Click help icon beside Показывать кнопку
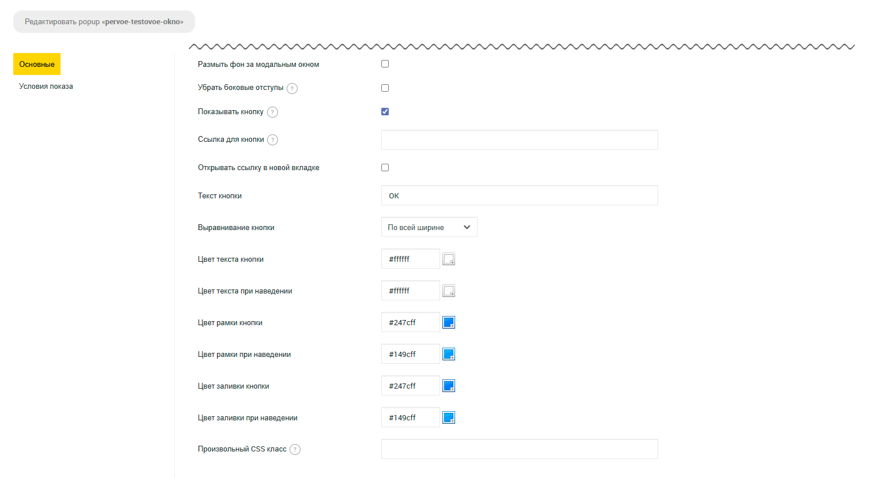This screenshot has width=871, height=478. coord(272,112)
